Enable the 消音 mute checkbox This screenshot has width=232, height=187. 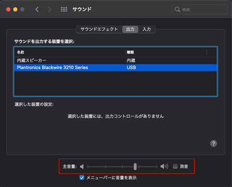click(x=175, y=166)
